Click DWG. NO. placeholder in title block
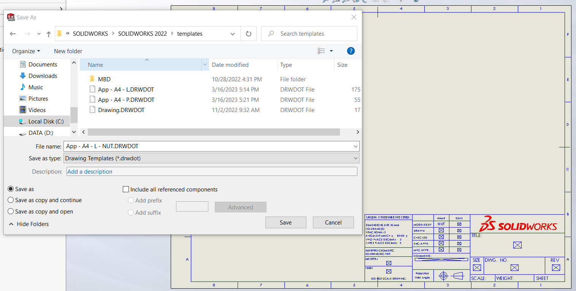This screenshot has width=576, height=291. point(514,268)
